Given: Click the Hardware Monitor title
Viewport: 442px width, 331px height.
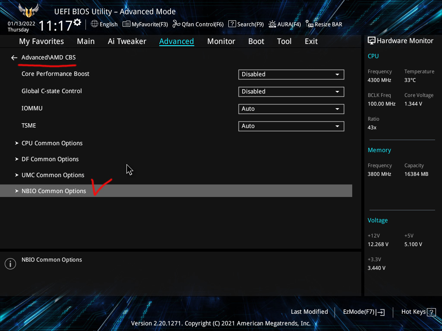Looking at the screenshot, I should click(x=405, y=41).
